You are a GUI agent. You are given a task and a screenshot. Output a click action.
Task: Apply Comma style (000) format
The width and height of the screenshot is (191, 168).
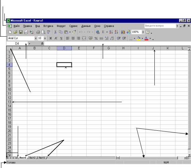pos(101,38)
